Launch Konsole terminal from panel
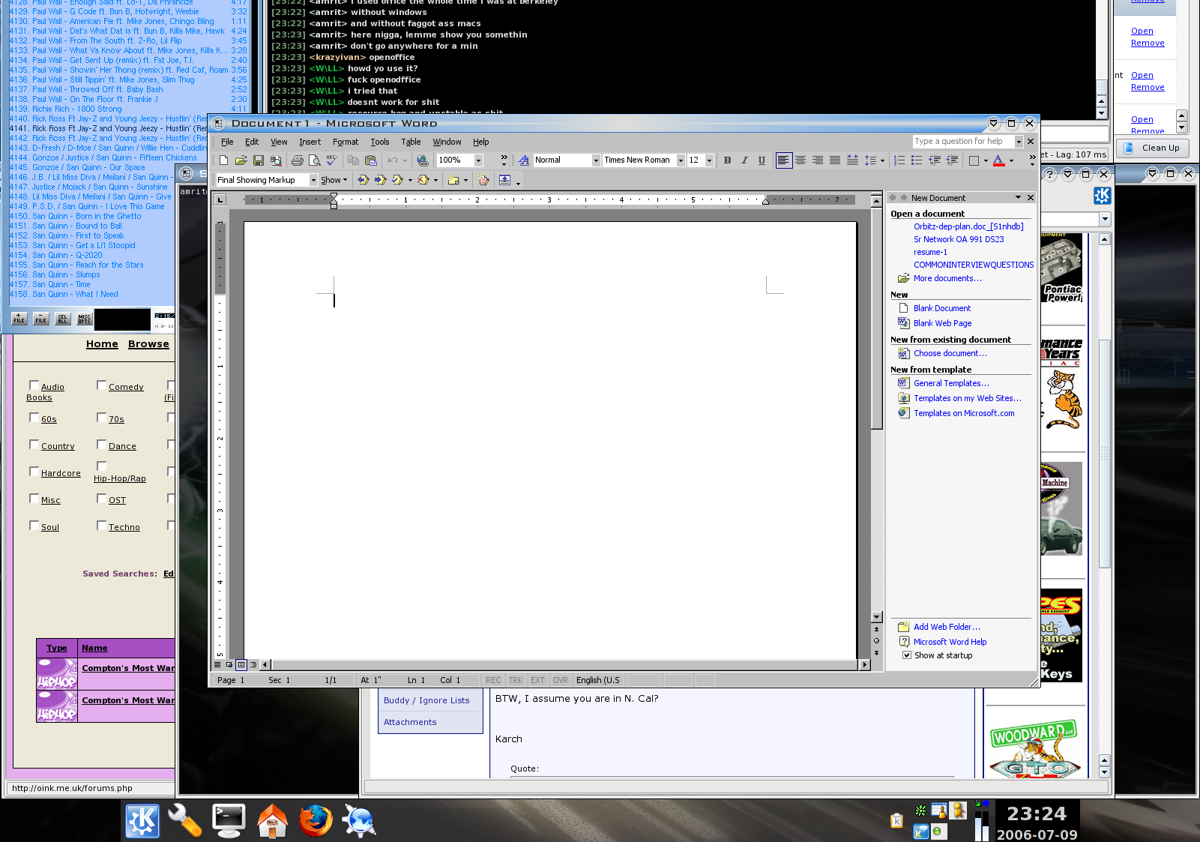This screenshot has height=842, width=1200. pos(229,820)
